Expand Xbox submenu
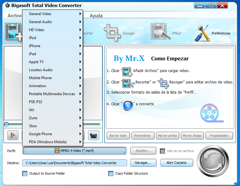Image resolution: width=240 pixels, height=186 pixels. coord(53,126)
